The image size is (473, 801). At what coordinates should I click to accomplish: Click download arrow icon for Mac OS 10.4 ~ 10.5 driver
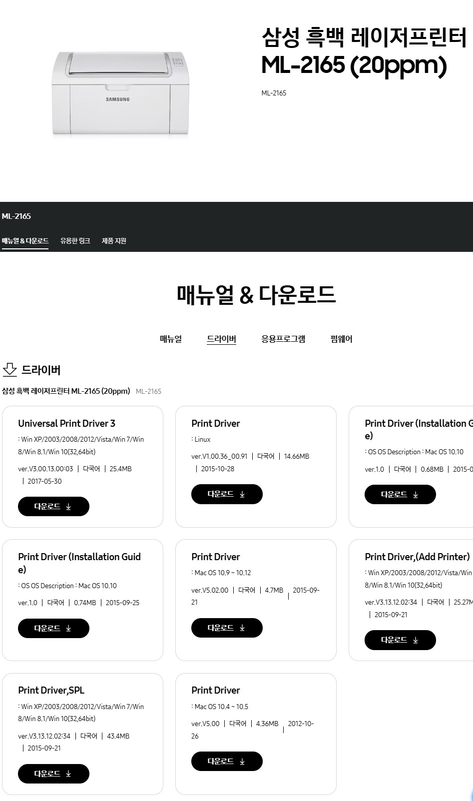pos(242,762)
